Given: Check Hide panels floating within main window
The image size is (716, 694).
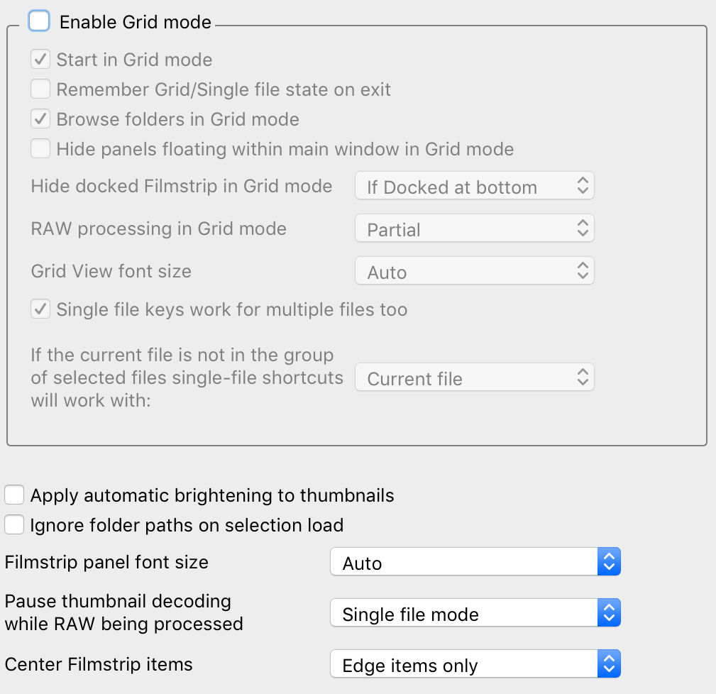Looking at the screenshot, I should tap(40, 149).
